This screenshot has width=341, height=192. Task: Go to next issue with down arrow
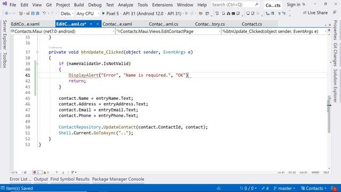click(x=63, y=172)
